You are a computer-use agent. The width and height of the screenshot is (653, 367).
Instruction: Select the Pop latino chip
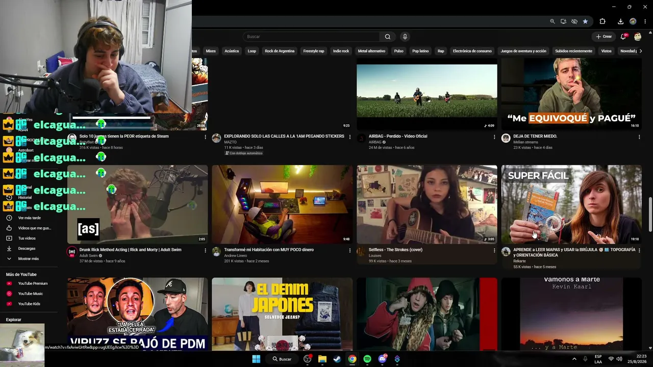pos(420,51)
